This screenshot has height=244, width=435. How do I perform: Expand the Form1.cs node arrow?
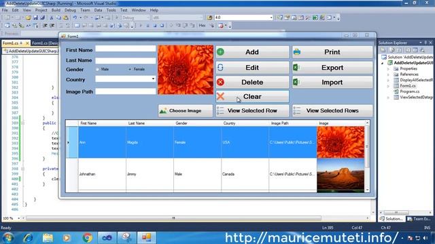tap(388, 86)
